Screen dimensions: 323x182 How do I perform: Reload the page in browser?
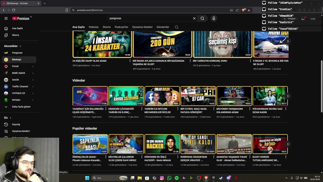point(14,10)
